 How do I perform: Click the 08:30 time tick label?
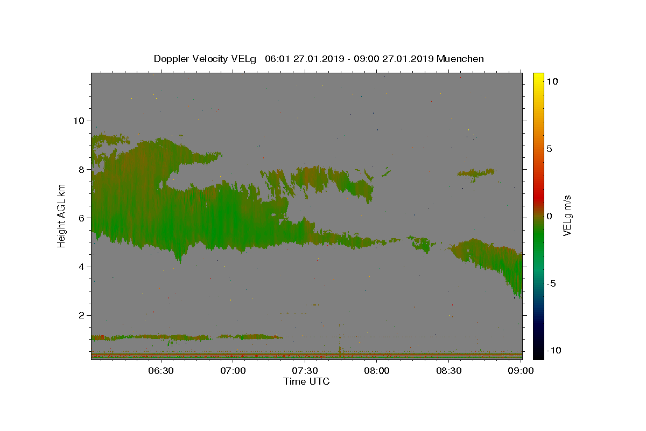click(449, 371)
